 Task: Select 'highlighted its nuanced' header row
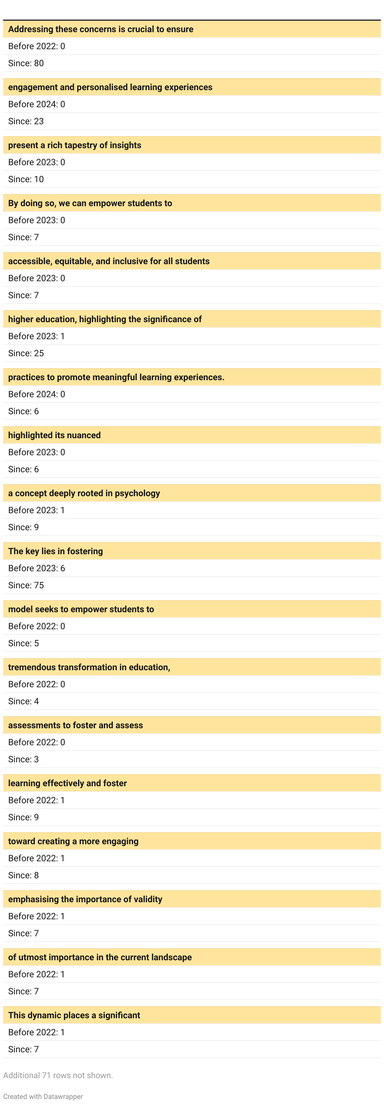(x=192, y=435)
